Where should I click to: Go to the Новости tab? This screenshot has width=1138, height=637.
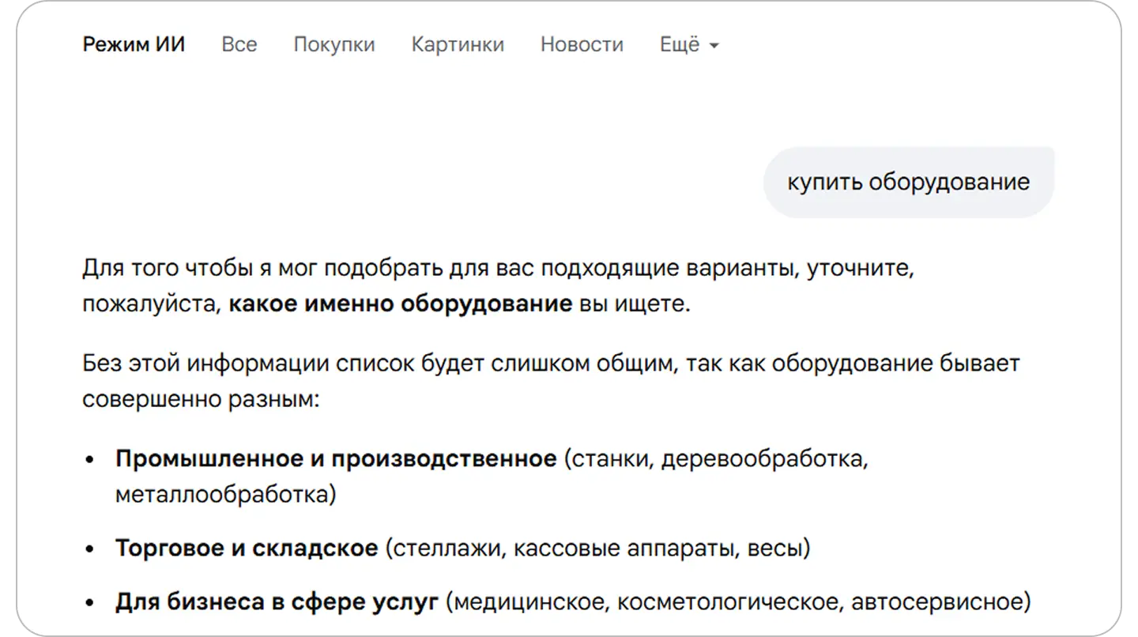pos(582,44)
